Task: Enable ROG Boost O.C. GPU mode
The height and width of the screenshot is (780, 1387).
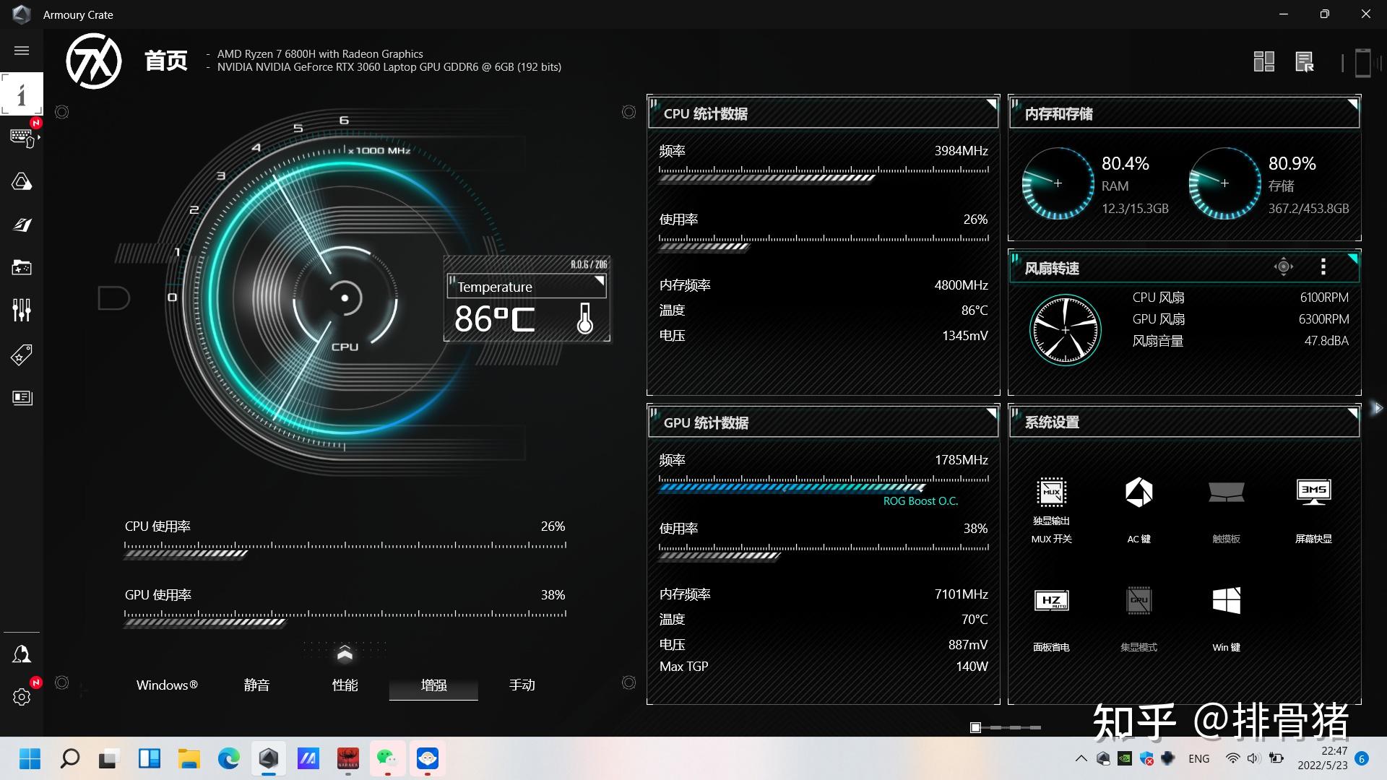Action: pos(920,500)
